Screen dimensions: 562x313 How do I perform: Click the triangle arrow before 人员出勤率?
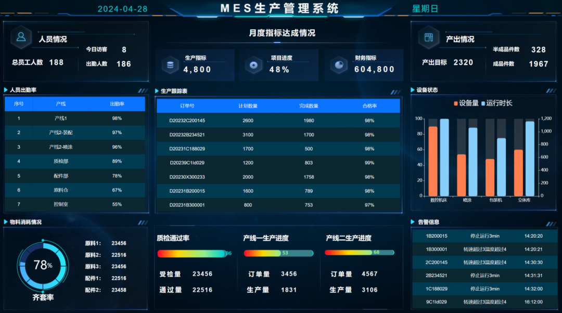[x=6, y=90]
